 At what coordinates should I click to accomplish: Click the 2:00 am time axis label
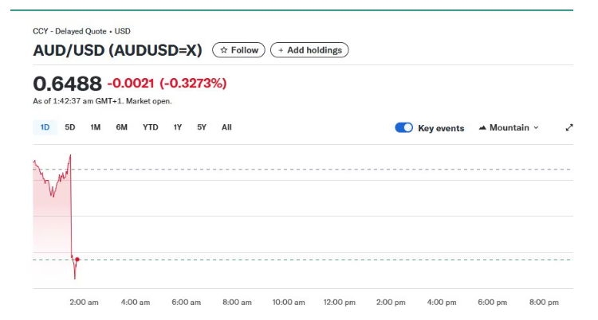point(84,302)
